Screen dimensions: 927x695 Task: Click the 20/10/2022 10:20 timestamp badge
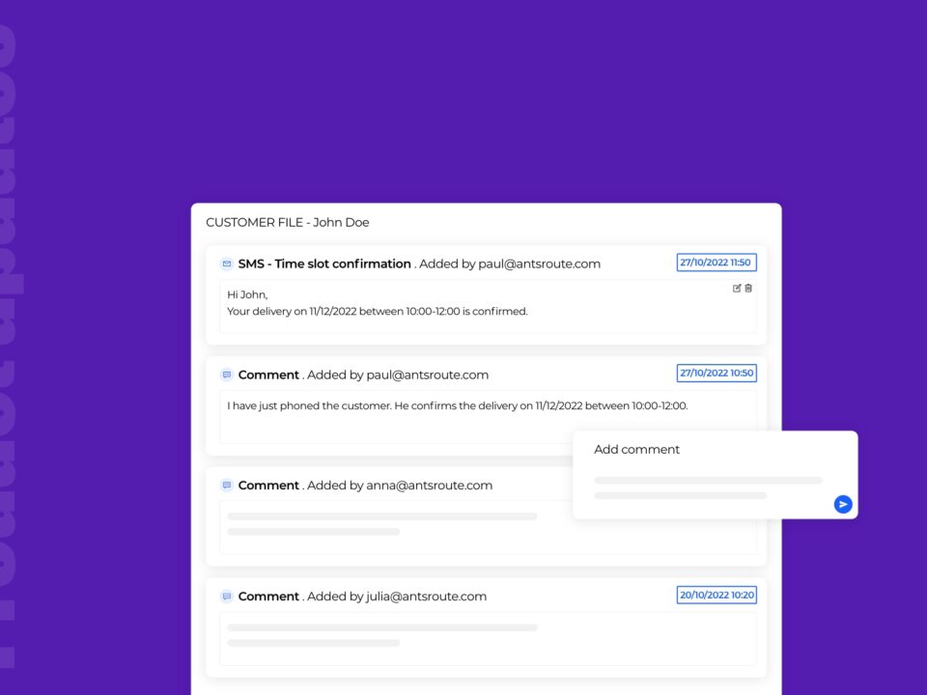pyautogui.click(x=716, y=596)
